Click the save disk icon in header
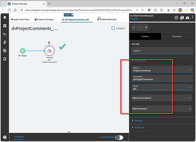Image resolution: width=196 pixels, height=142 pixels. (182, 18)
